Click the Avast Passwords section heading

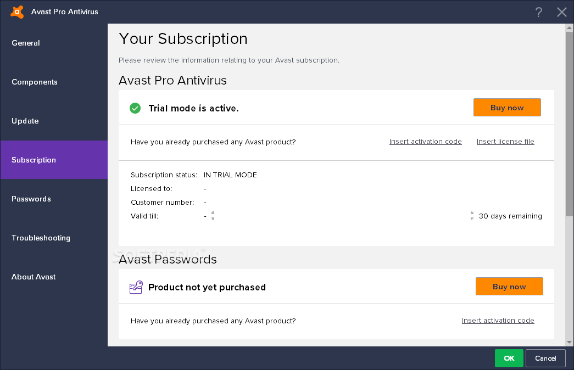pyautogui.click(x=168, y=260)
